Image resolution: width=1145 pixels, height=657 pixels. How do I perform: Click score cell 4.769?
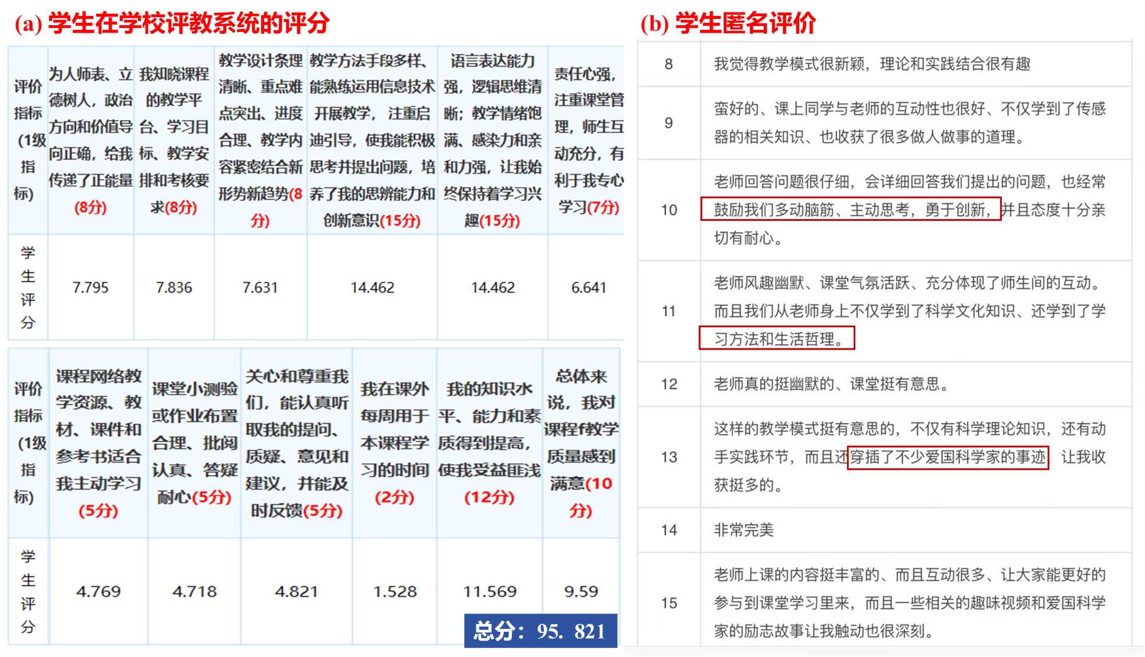click(x=98, y=591)
